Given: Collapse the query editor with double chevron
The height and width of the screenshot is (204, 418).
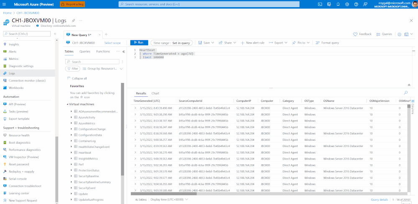Looking at the screenshot, I should 409,85.
